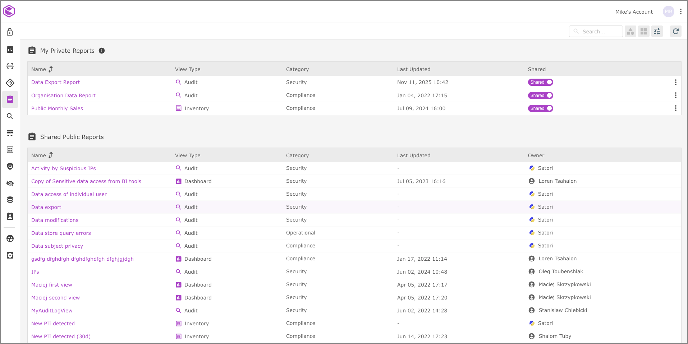688x344 pixels.
Task: Open the lock icon in left sidebar
Action: coord(10,32)
